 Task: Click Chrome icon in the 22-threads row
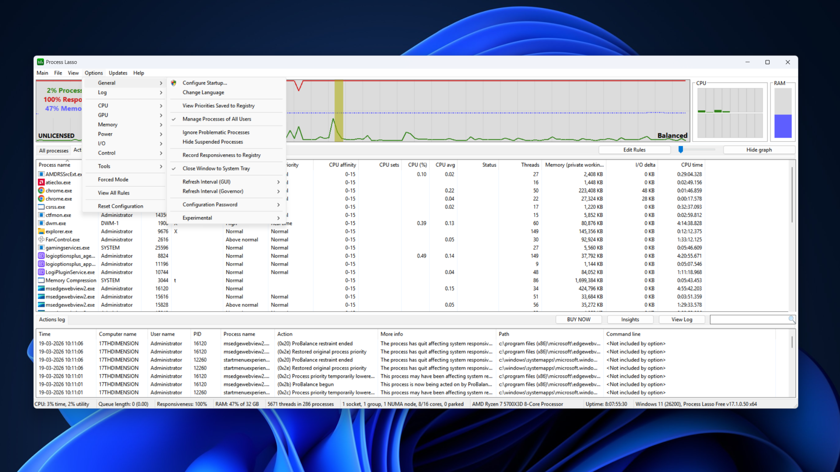(42, 198)
